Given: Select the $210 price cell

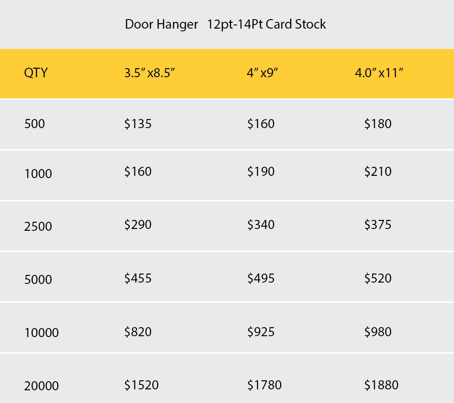Looking at the screenshot, I should click(378, 172).
